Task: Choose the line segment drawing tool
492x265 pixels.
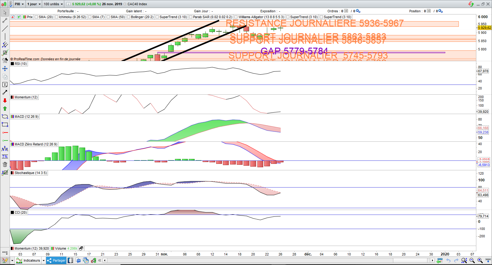Action: [x=5, y=21]
